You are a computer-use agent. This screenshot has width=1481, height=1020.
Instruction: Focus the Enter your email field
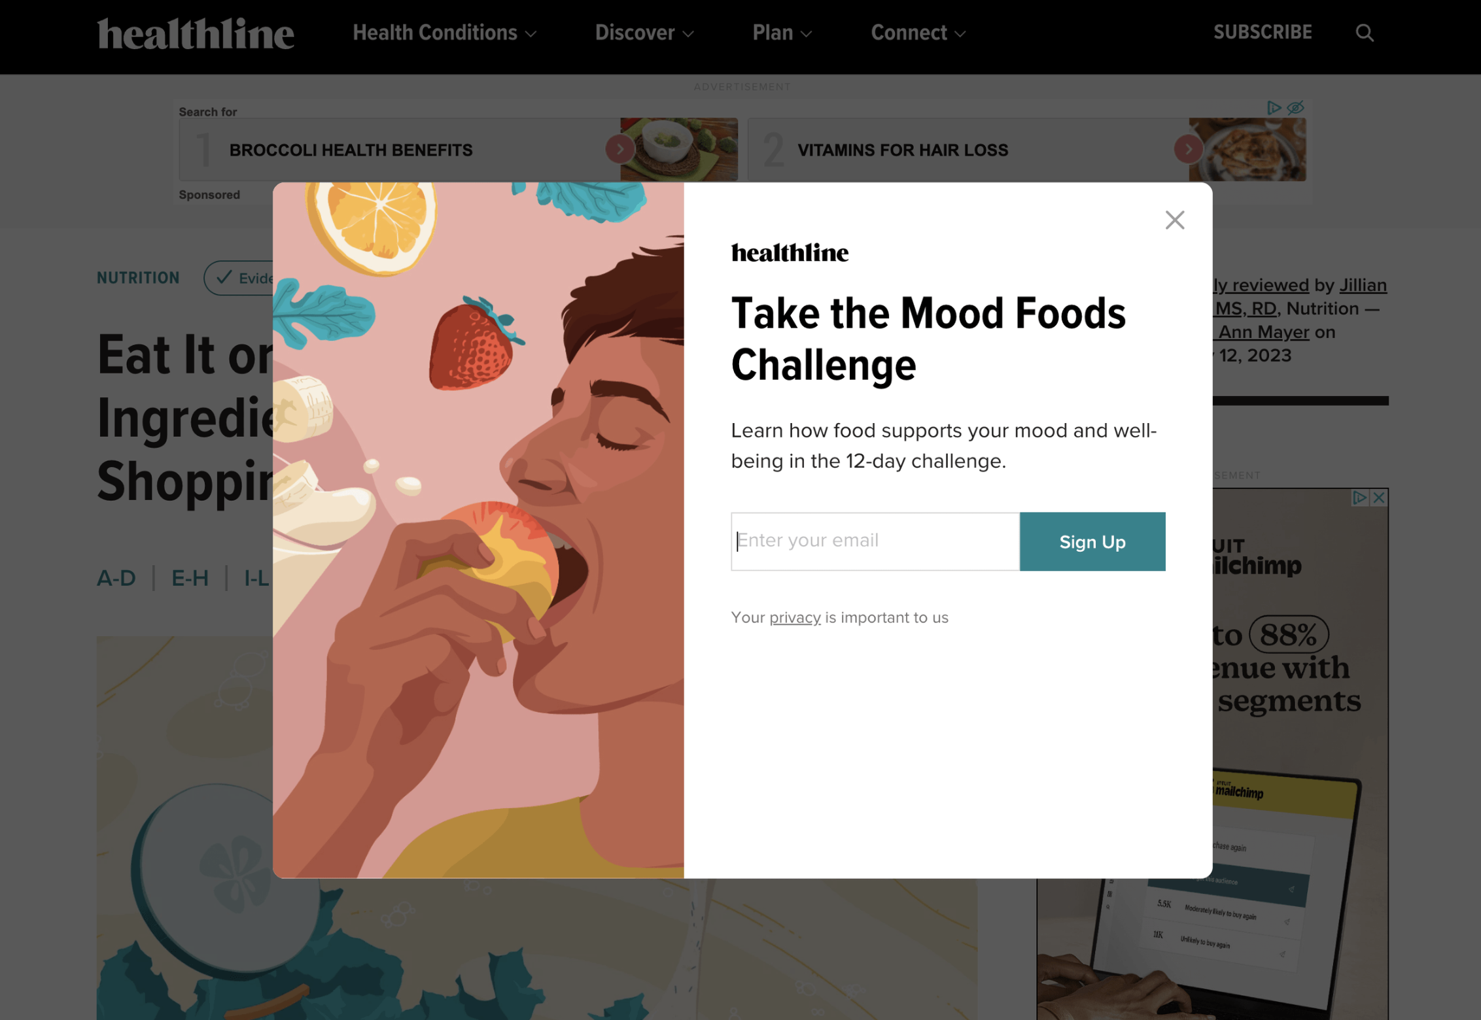click(x=875, y=541)
